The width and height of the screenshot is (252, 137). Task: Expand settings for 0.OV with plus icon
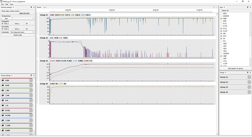[x=31, y=85]
